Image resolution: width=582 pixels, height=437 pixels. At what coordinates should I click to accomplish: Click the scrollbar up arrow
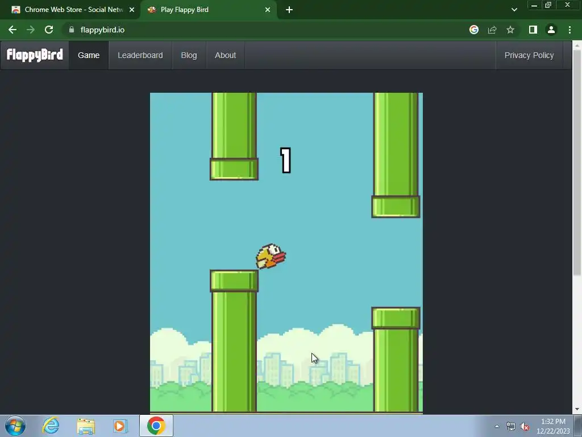[x=577, y=44]
